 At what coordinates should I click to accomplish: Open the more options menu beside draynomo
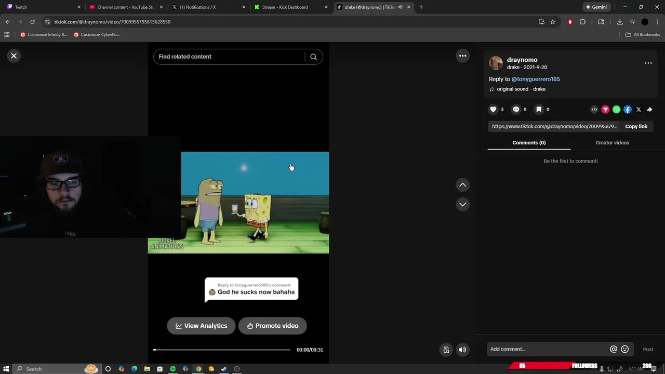pos(648,63)
